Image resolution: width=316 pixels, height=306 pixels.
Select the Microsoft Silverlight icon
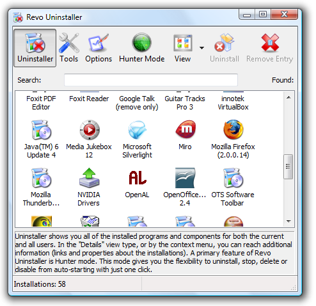pyautogui.click(x=138, y=130)
